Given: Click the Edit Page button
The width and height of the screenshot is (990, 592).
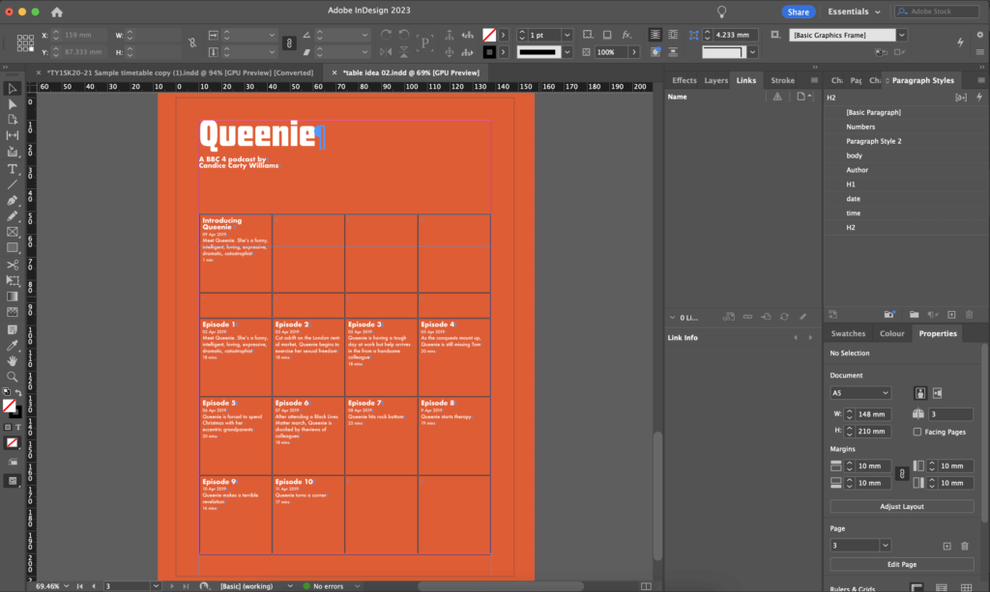Looking at the screenshot, I should tap(902, 564).
